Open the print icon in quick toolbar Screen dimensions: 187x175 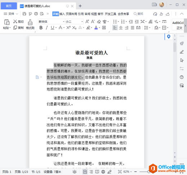click(x=36, y=14)
